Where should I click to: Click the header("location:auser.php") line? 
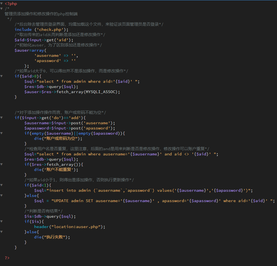70,227
